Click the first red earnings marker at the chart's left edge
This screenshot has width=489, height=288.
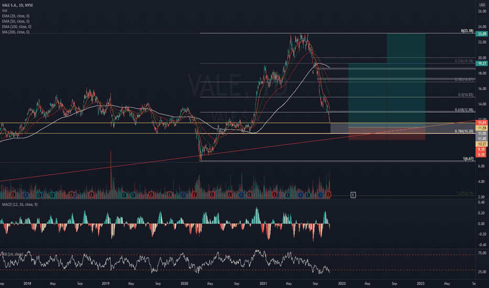coord(13,195)
